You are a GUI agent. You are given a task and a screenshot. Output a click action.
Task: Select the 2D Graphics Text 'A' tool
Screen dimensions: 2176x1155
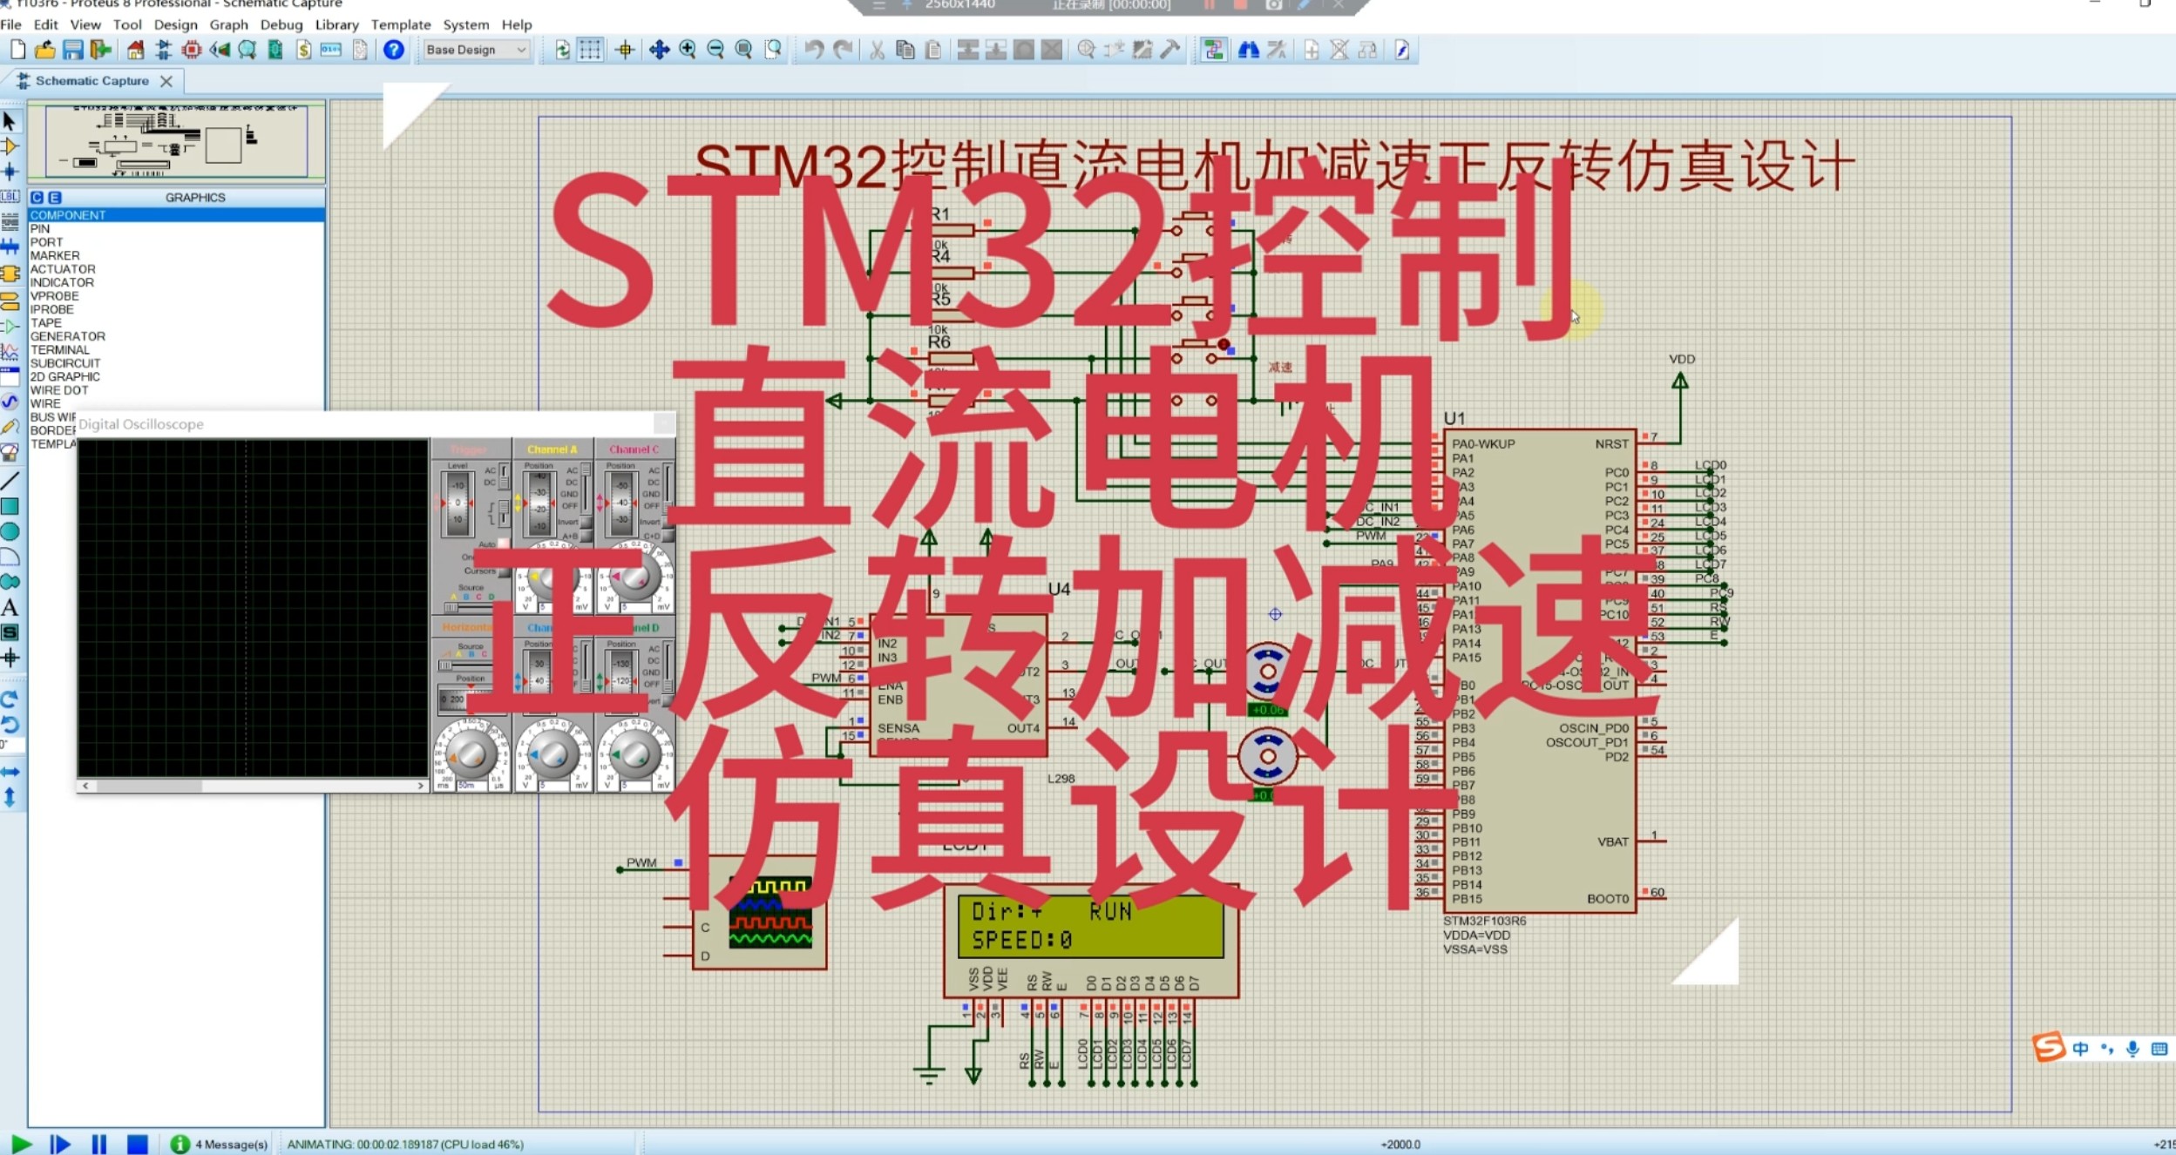pyautogui.click(x=10, y=607)
